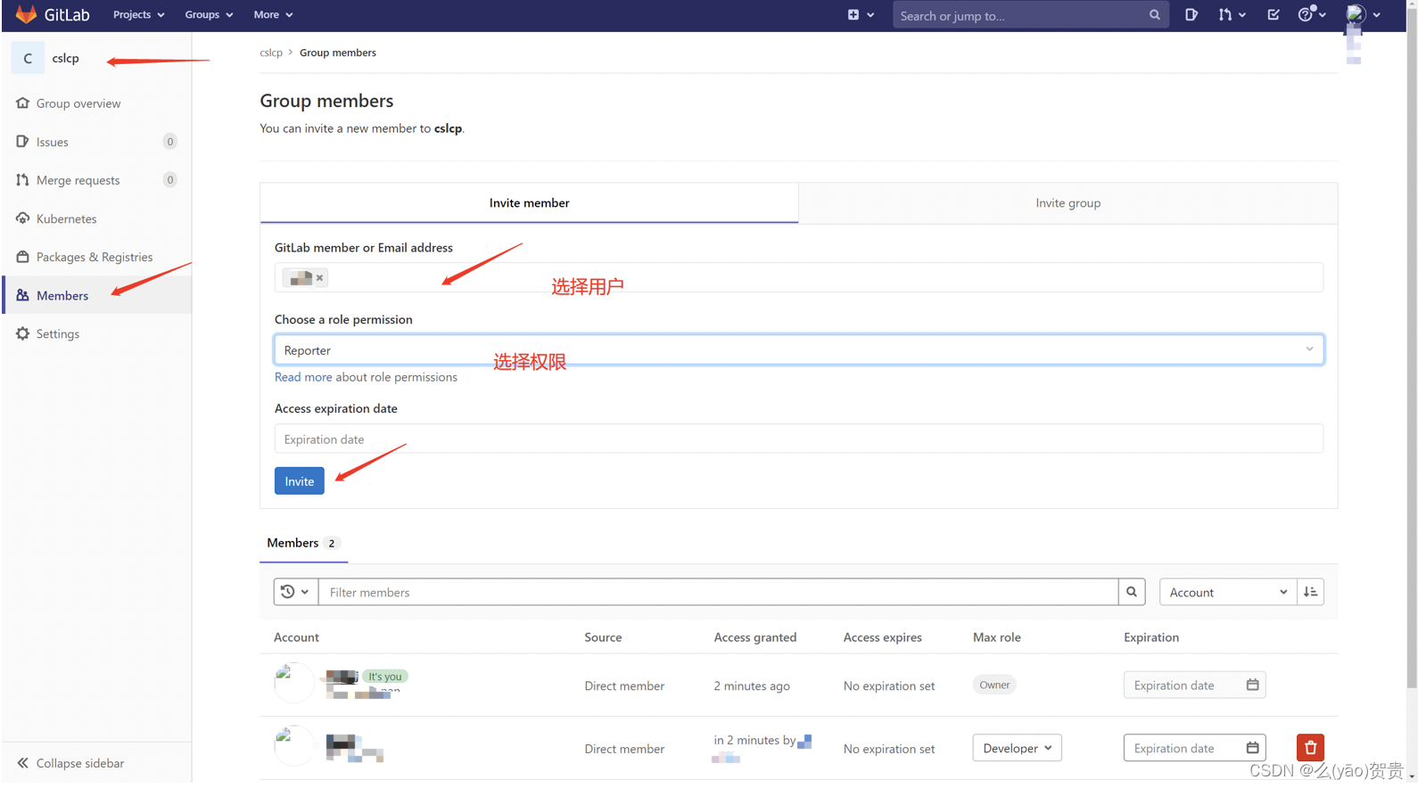This screenshot has height=788, width=1418.
Task: Switch to the Invite group tab
Action: pos(1068,203)
